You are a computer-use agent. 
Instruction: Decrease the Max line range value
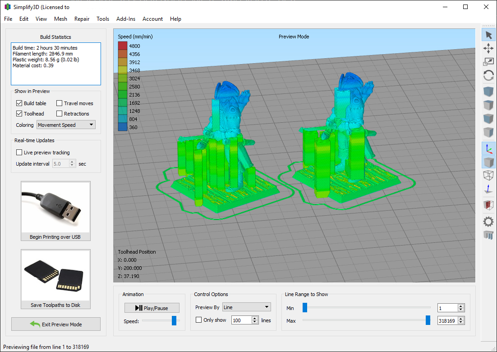tap(461, 323)
